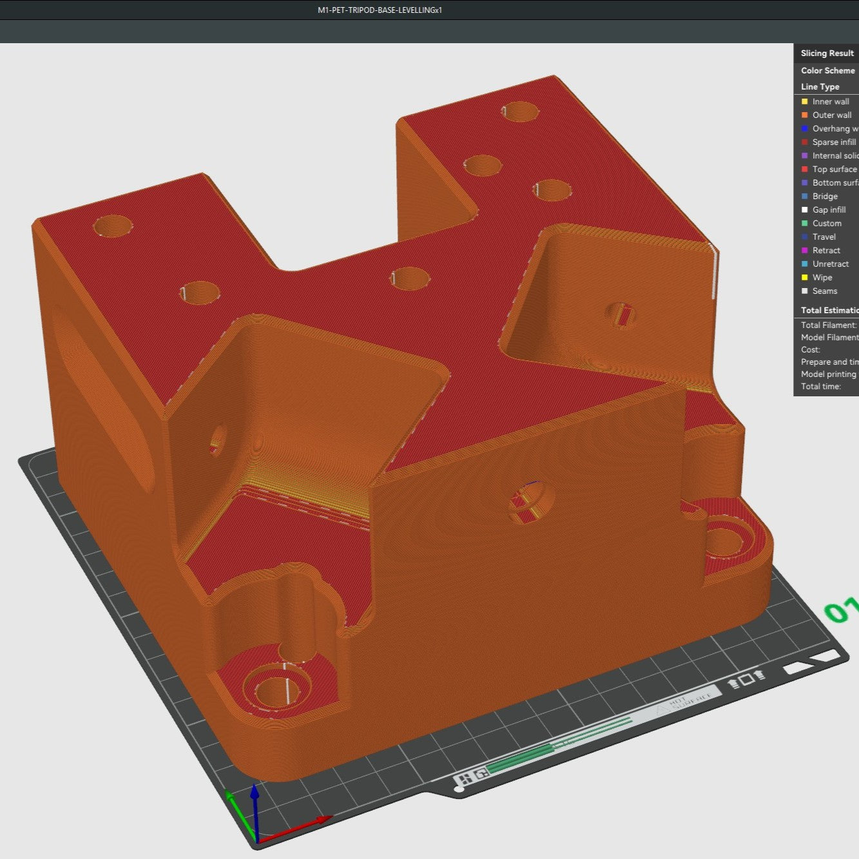Open the Color Scheme selector

pos(828,70)
